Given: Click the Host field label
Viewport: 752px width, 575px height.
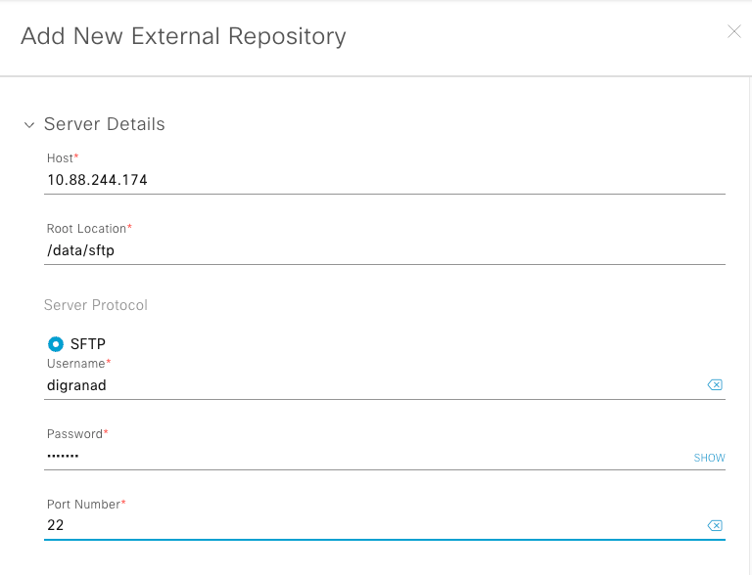Looking at the screenshot, I should [x=61, y=158].
